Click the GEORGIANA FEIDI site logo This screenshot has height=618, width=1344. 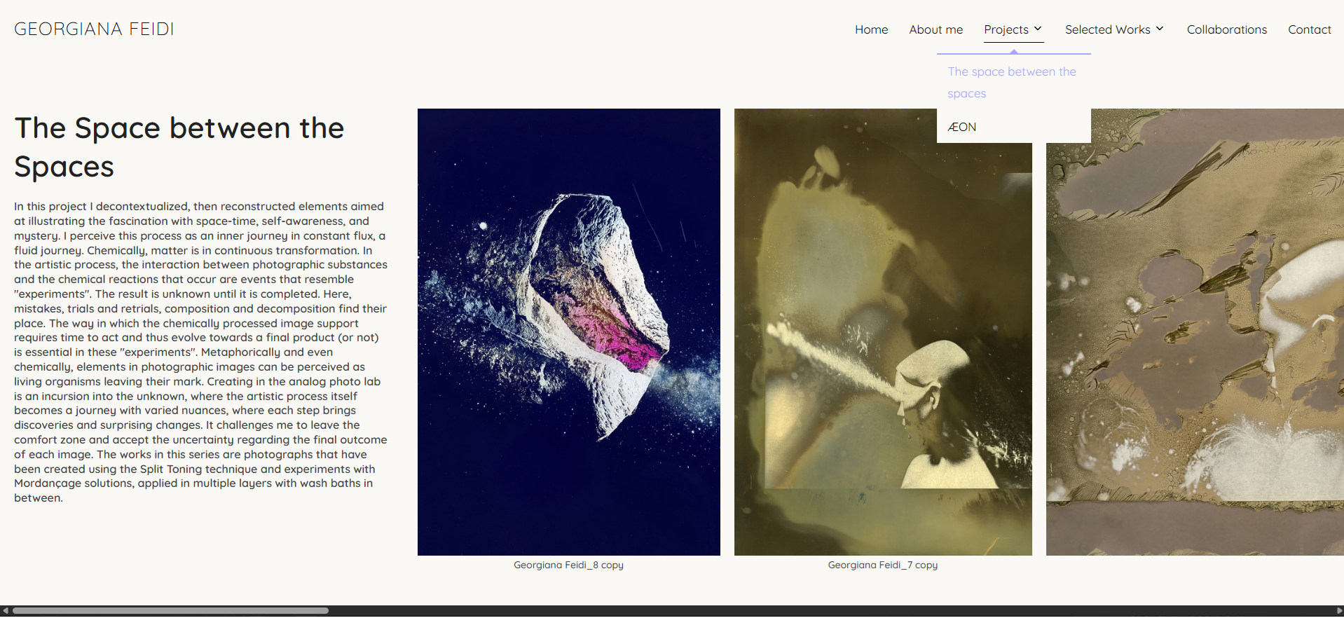[x=94, y=29]
